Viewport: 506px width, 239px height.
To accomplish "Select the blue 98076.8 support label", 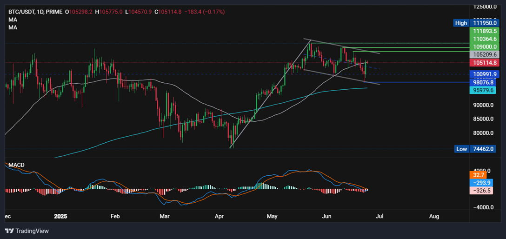I will [x=483, y=82].
